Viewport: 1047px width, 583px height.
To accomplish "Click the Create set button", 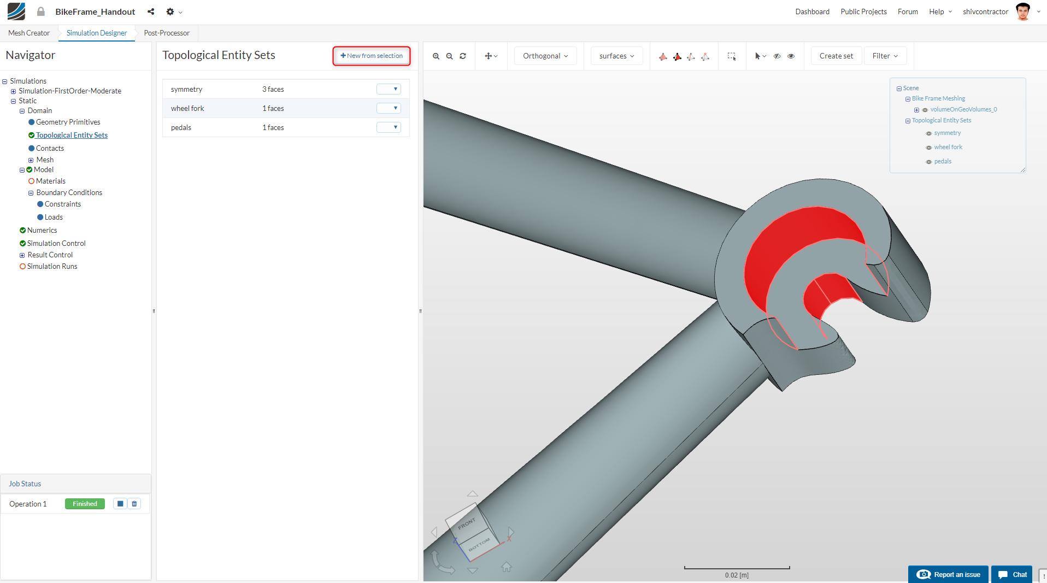I will (836, 56).
